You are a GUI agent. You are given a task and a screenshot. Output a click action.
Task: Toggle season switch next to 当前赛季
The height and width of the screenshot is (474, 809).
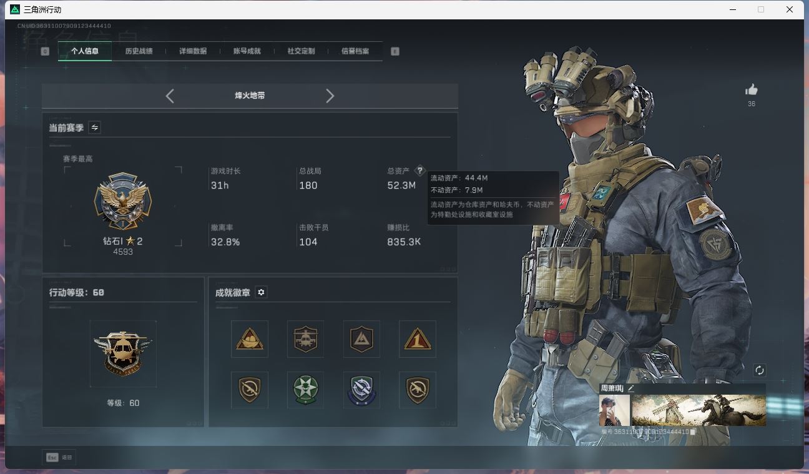[x=95, y=127]
